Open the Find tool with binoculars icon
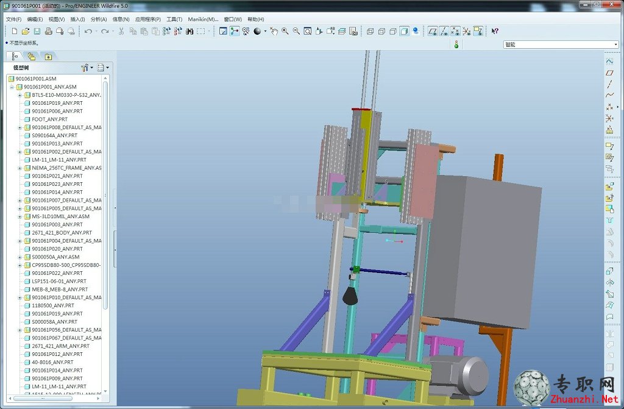Viewport: 624px width, 409px height. click(x=190, y=31)
